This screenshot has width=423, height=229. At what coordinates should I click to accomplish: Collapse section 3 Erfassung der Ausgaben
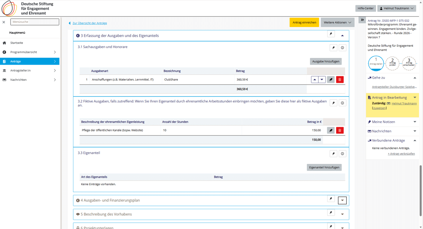342,36
